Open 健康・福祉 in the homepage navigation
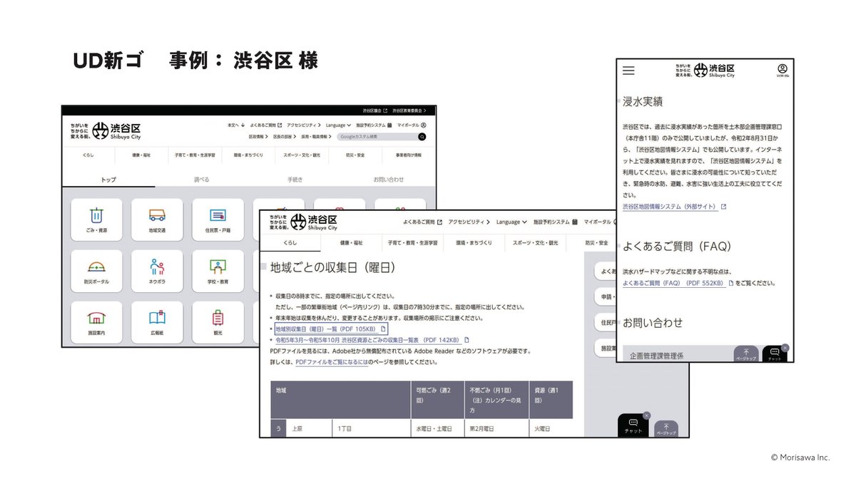Viewport: 856px width, 481px height. click(x=141, y=155)
